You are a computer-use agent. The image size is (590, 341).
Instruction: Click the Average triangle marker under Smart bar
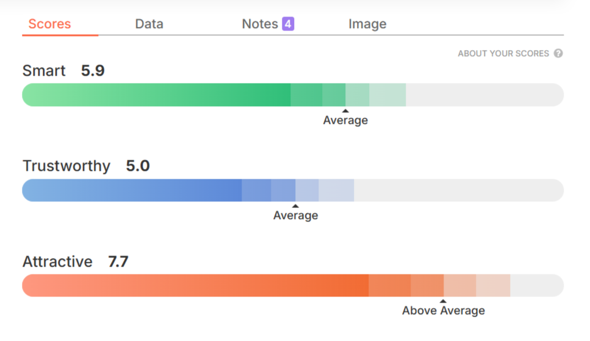tap(345, 111)
